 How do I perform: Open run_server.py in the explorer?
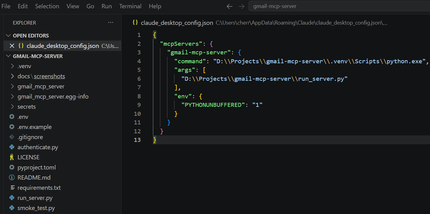[x=35, y=198]
